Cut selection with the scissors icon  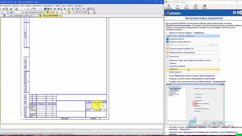(22, 9)
